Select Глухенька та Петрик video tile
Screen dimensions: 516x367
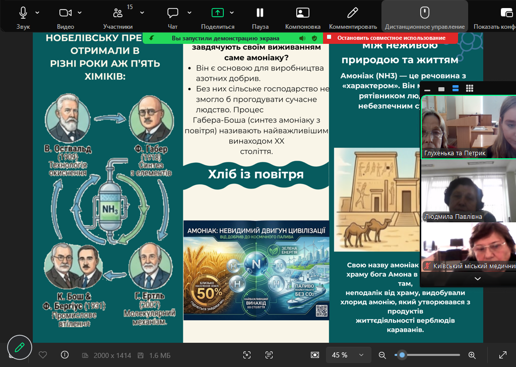click(469, 127)
